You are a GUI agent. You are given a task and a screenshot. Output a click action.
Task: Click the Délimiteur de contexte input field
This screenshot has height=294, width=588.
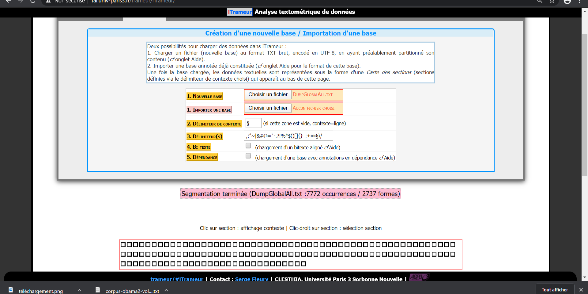pos(253,123)
